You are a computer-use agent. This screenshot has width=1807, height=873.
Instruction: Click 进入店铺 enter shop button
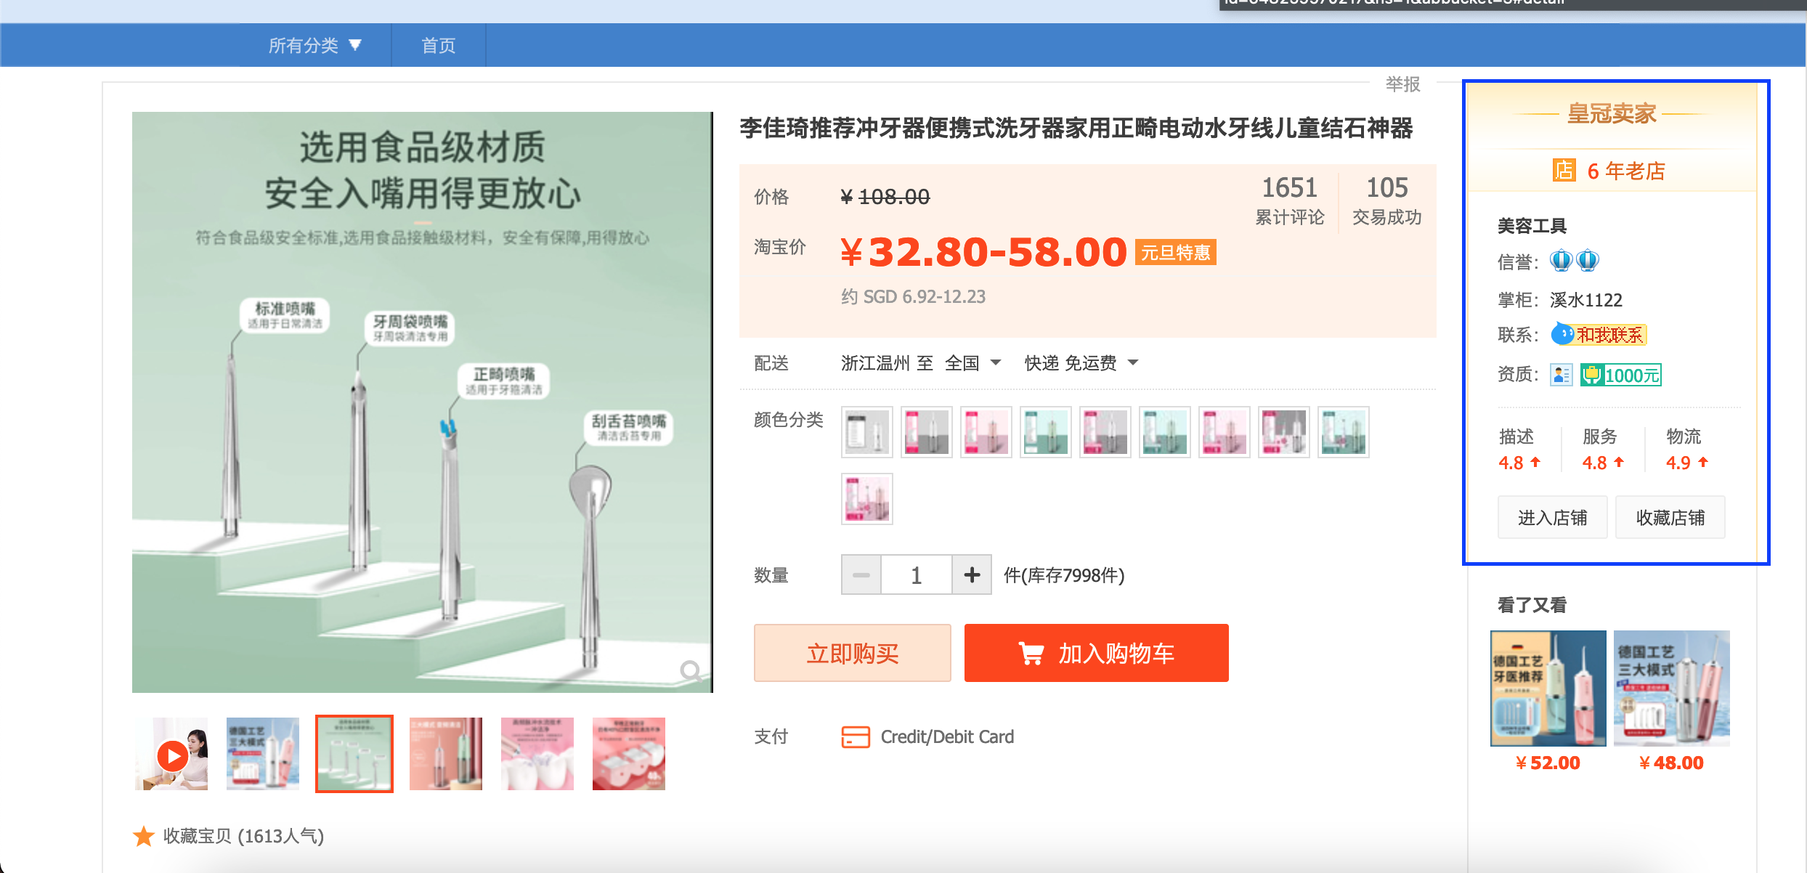[x=1553, y=517]
